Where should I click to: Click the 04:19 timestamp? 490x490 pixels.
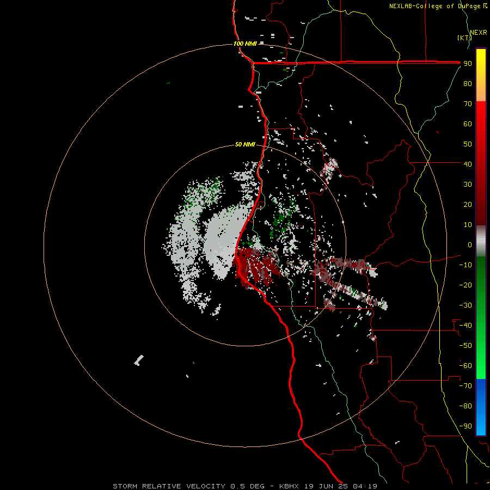[365, 486]
